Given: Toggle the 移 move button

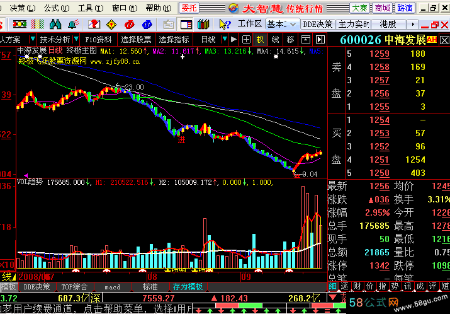Looking at the screenshot, I should coord(290,39).
